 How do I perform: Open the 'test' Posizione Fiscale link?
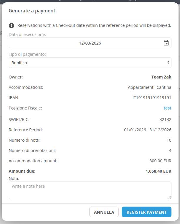point(167,108)
